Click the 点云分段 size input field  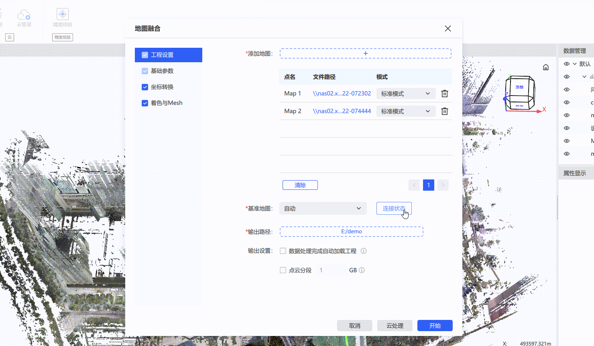[x=332, y=270]
